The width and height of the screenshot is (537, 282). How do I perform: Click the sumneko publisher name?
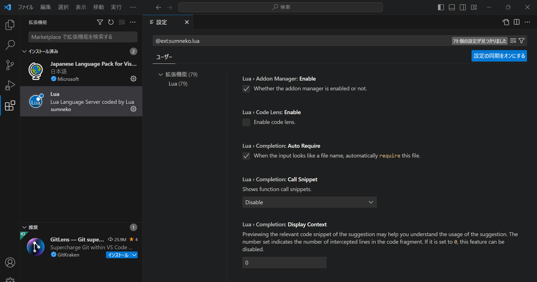(61, 109)
